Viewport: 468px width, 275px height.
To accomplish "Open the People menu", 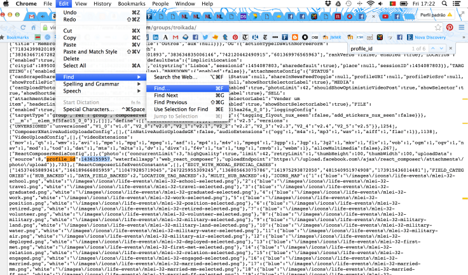I will point(160,4).
